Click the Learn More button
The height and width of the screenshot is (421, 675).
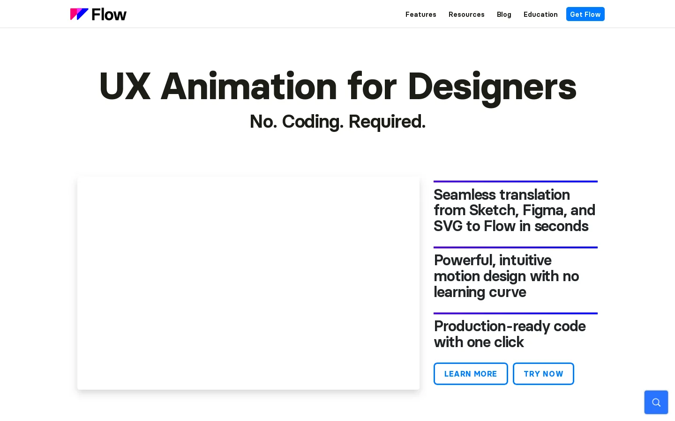[x=471, y=374]
